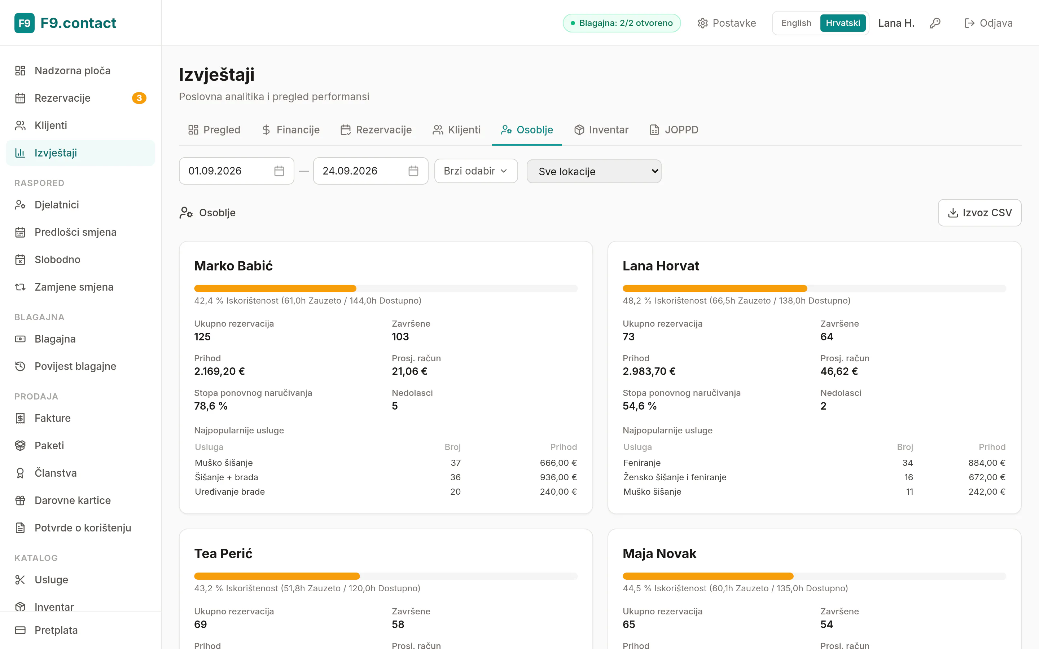Click the Potvrde o korištenju document icon
The height and width of the screenshot is (649, 1039).
tap(20, 528)
